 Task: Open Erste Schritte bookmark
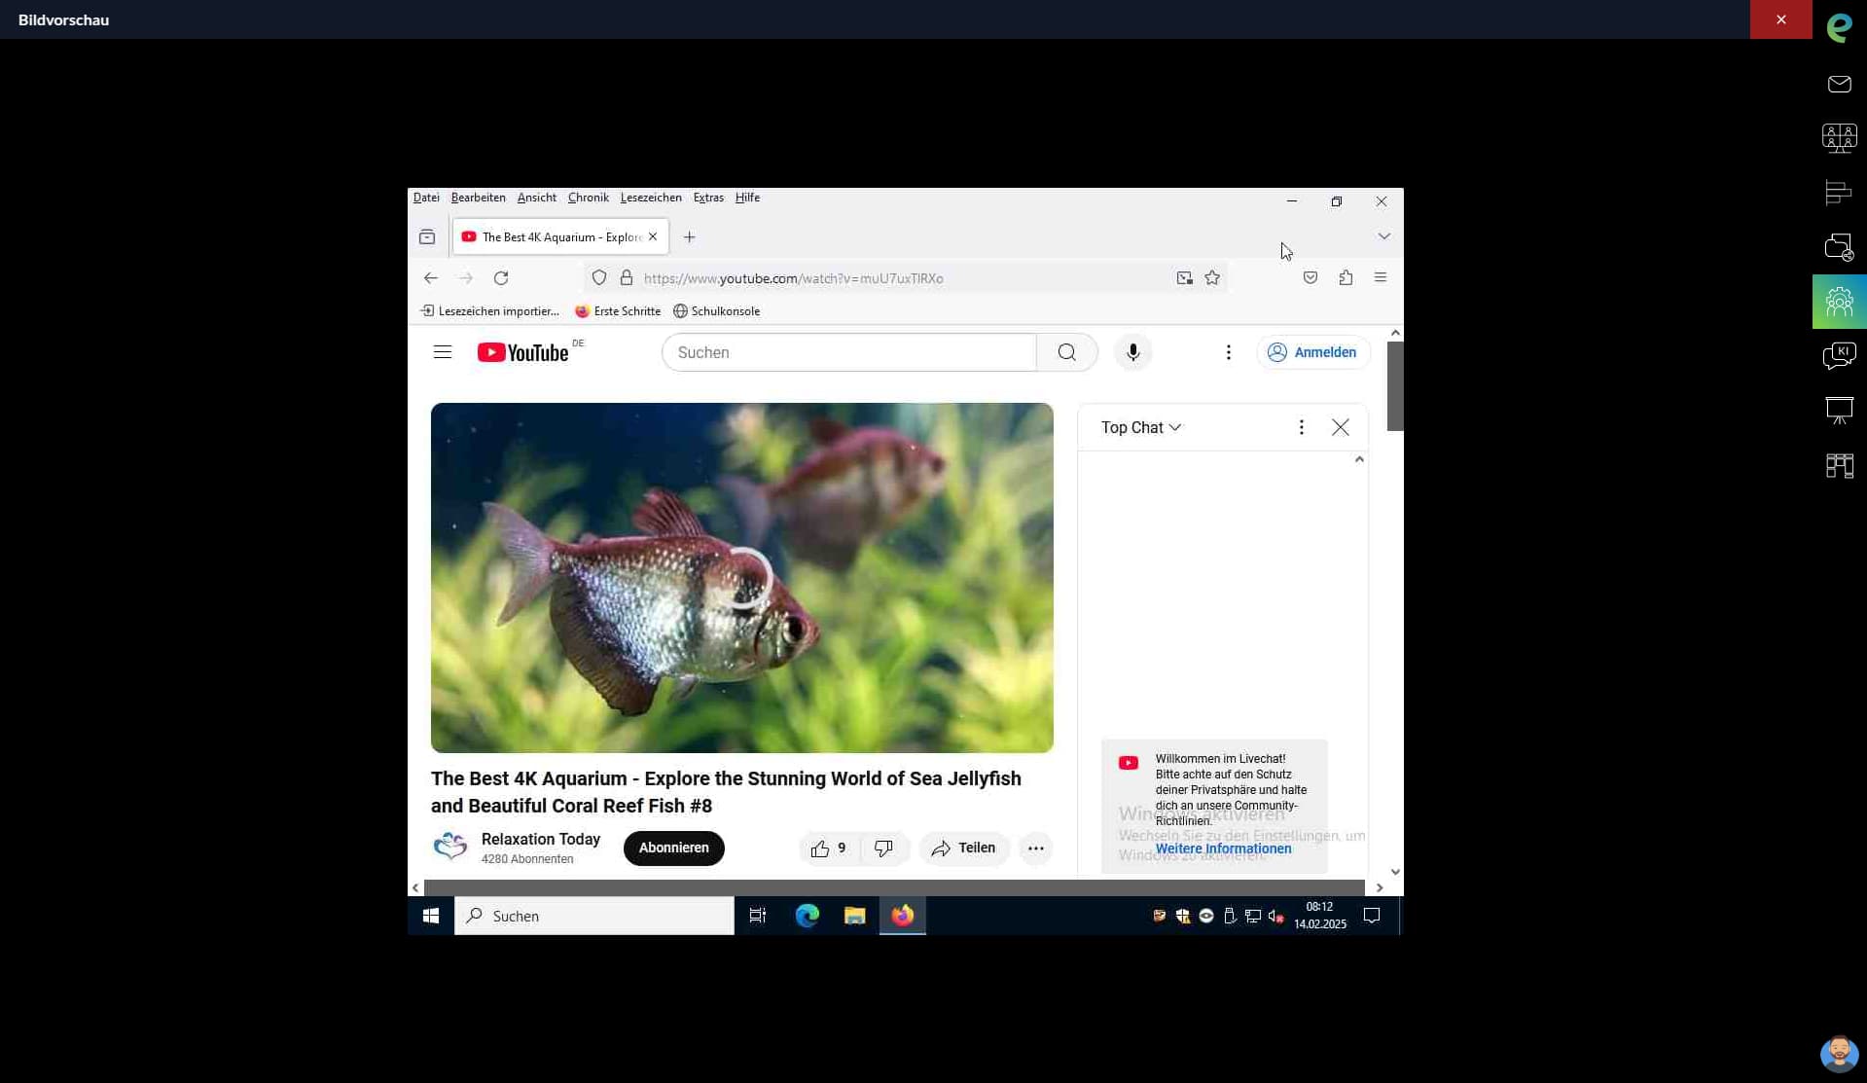coord(618,311)
